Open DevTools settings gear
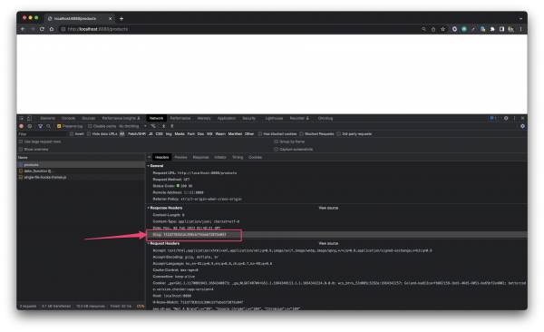 click(506, 118)
